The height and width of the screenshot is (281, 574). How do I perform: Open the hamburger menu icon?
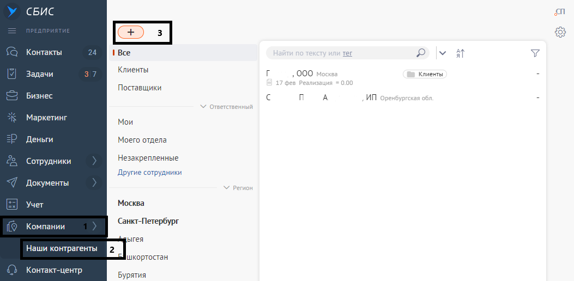[12, 30]
